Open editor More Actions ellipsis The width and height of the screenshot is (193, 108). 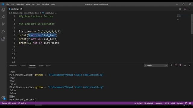189,9
